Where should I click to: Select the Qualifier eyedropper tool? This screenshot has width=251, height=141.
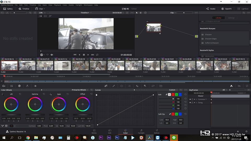pyautogui.click(x=114, y=86)
